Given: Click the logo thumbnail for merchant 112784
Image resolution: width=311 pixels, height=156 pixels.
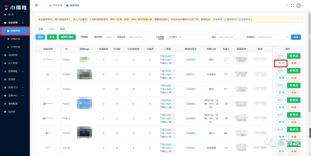Looking at the screenshot, I should pyautogui.click(x=84, y=132).
